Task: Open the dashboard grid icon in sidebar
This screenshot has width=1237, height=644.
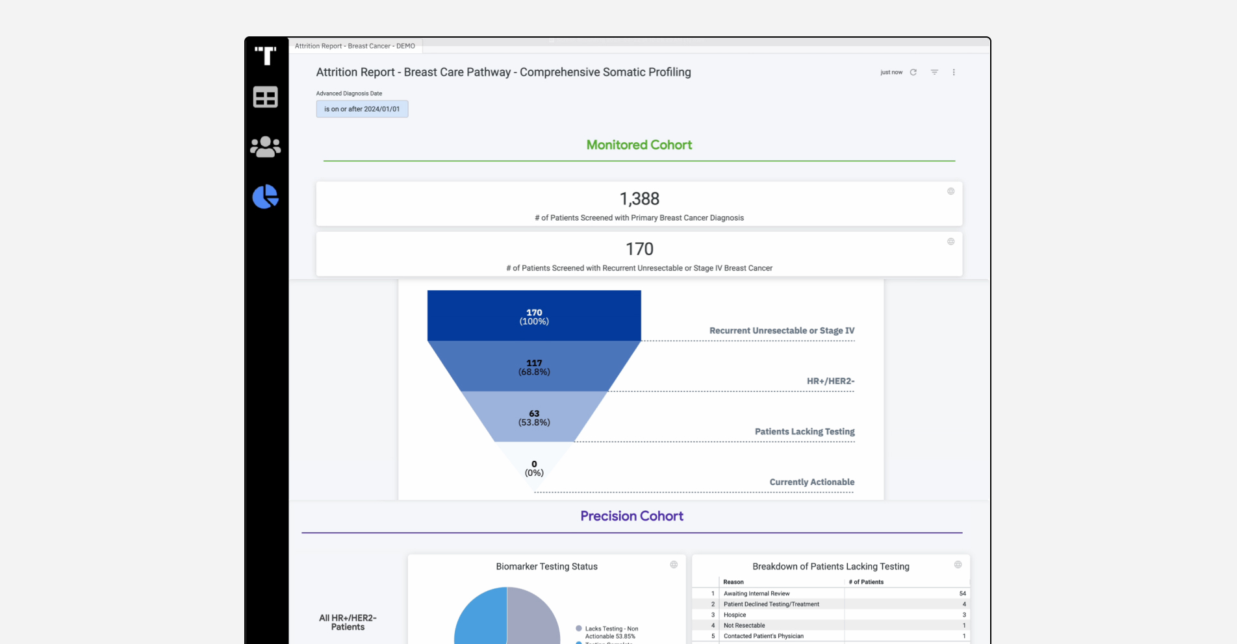Action: pyautogui.click(x=265, y=97)
